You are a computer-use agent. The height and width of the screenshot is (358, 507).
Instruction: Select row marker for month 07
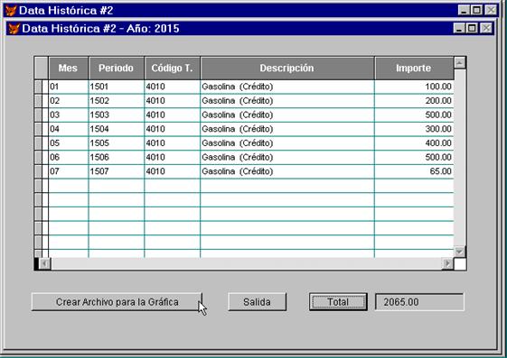pyautogui.click(x=39, y=171)
